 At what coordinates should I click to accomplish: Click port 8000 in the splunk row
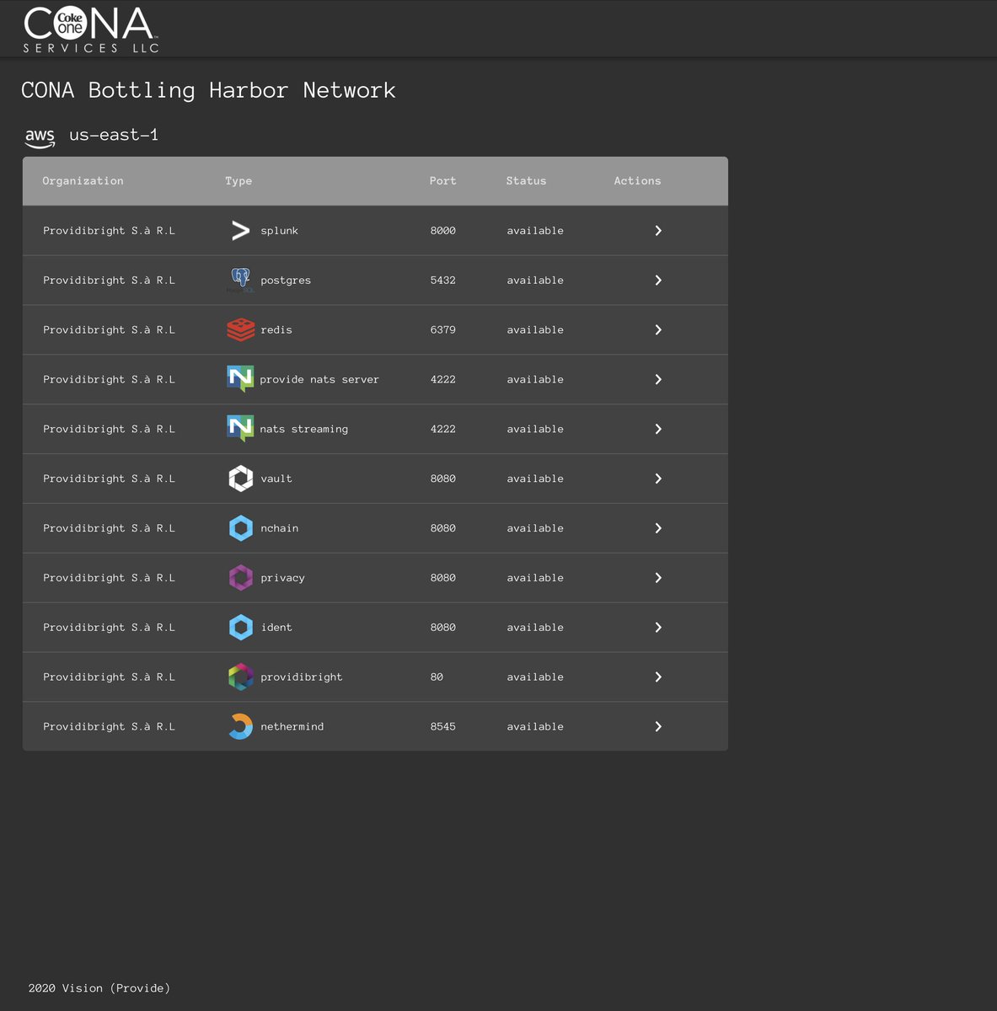point(442,231)
